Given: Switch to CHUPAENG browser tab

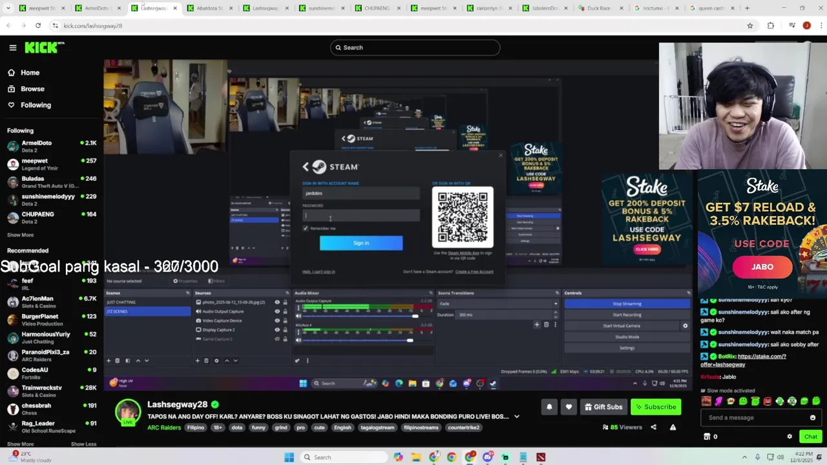Looking at the screenshot, I should [377, 8].
